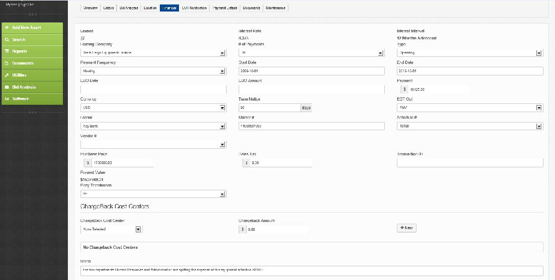
Task: Open the Currency dropdown
Action: point(153,108)
